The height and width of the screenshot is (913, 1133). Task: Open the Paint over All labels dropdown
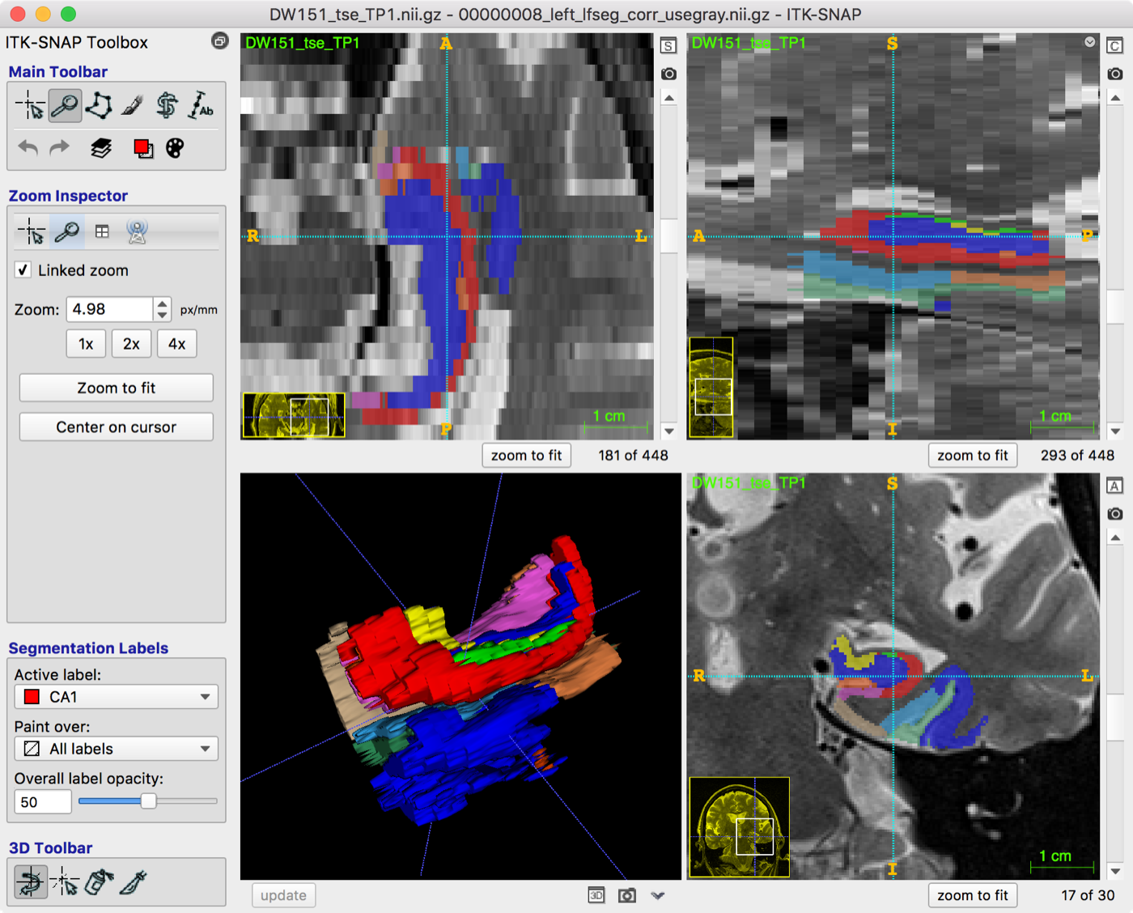tap(117, 749)
